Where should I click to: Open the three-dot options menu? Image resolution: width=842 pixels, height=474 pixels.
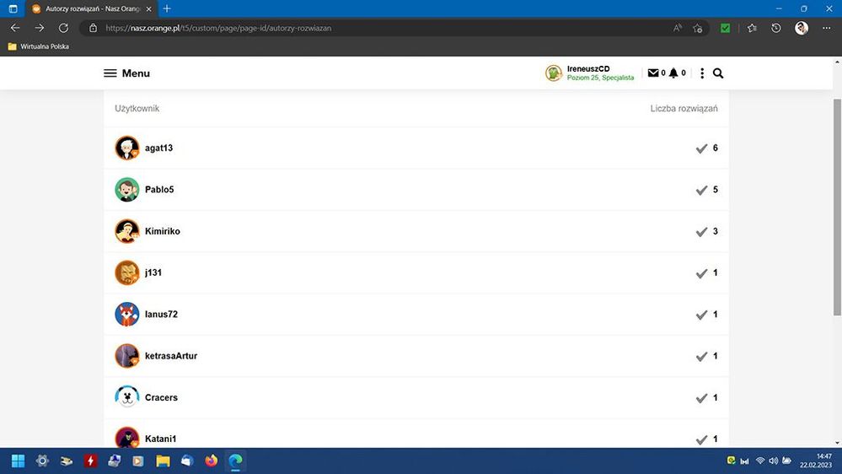pyautogui.click(x=702, y=73)
